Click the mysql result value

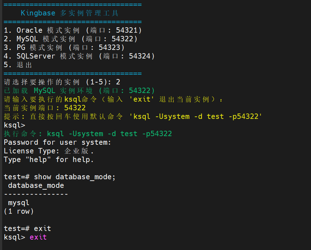coord(19,203)
